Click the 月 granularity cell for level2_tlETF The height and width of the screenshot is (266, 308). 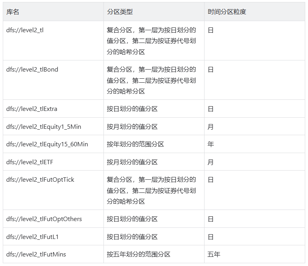coord(211,162)
